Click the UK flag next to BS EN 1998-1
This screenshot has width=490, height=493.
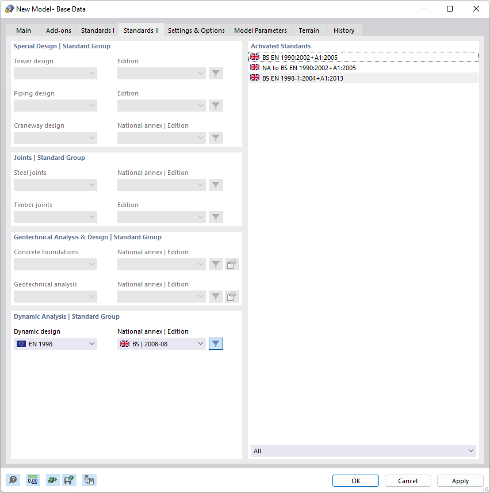pyautogui.click(x=255, y=77)
